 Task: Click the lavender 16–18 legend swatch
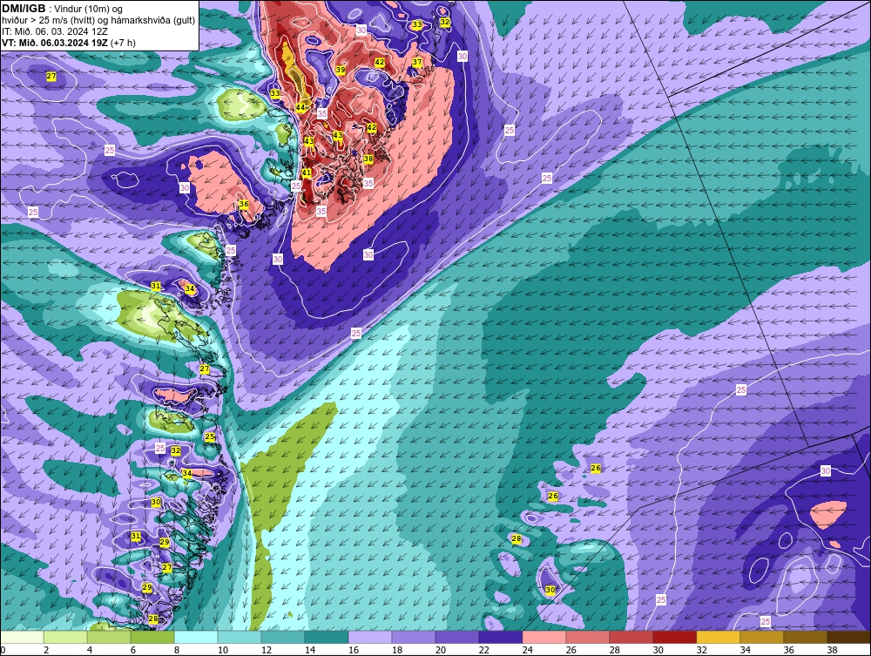pyautogui.click(x=370, y=637)
